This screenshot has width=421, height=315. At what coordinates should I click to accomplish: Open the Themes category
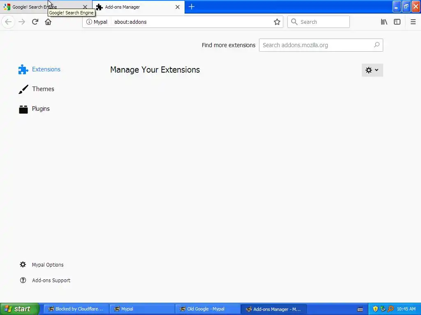[x=36, y=89]
